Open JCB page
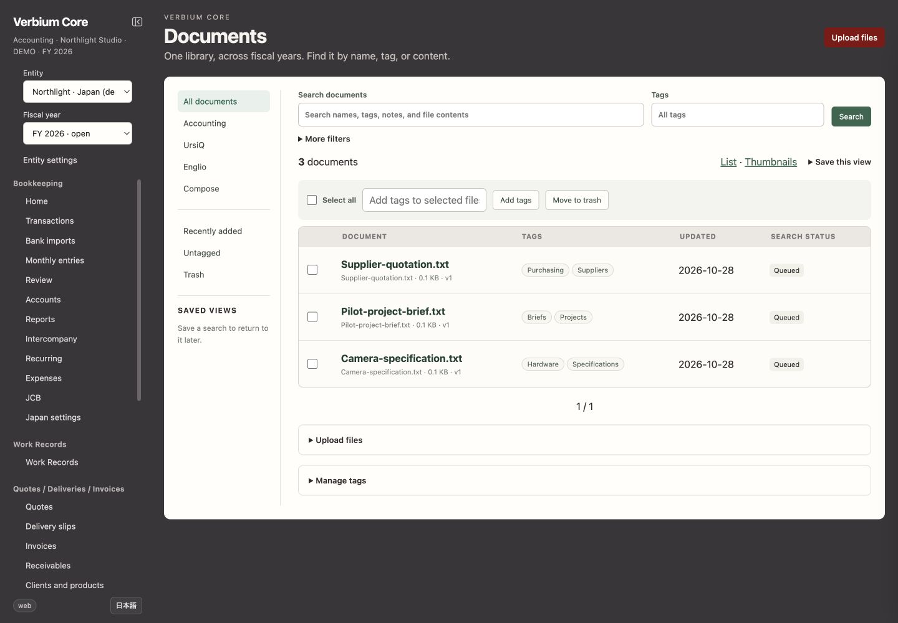The width and height of the screenshot is (898, 623). [33, 397]
